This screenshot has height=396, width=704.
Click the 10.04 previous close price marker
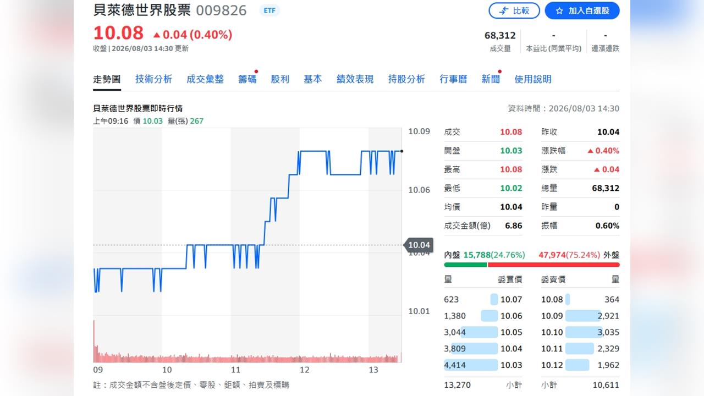419,245
